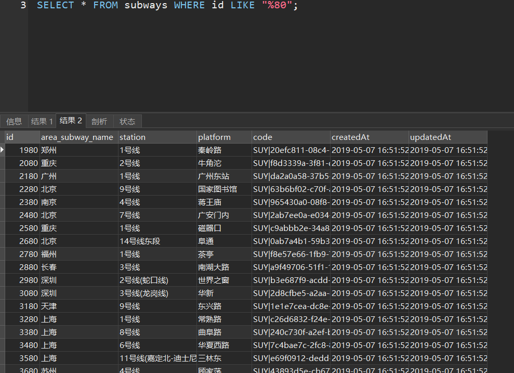Select the id cell 3080
514x373 pixels.
click(x=22, y=293)
